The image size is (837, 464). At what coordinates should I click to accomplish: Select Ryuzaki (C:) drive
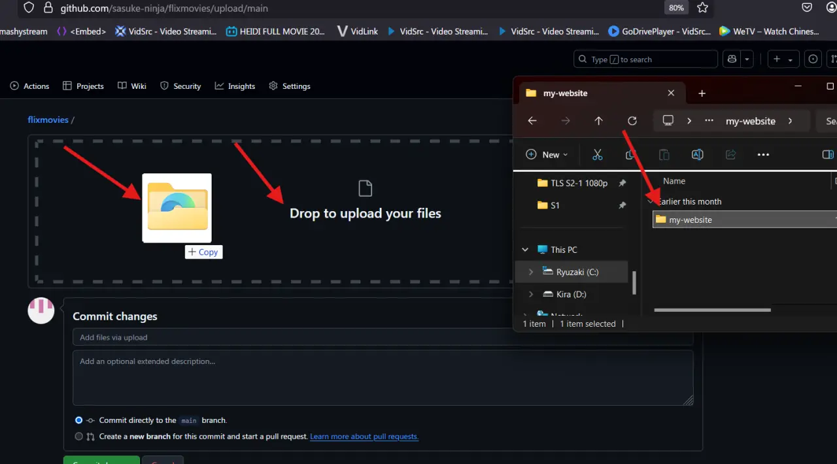[570, 272]
